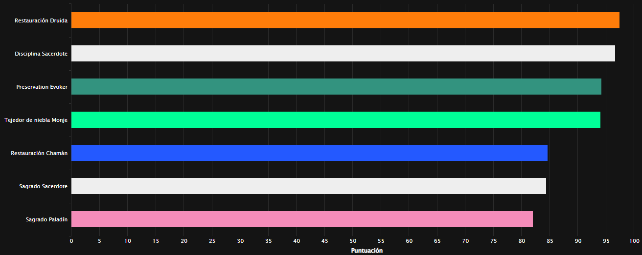
Task: Select the bright green Tejedor de niebla bar
Action: point(335,120)
